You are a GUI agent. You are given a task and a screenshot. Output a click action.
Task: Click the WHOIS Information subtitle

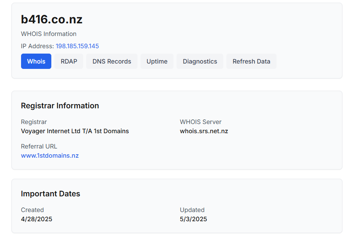(49, 34)
